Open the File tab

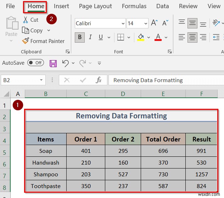pos(10,6)
